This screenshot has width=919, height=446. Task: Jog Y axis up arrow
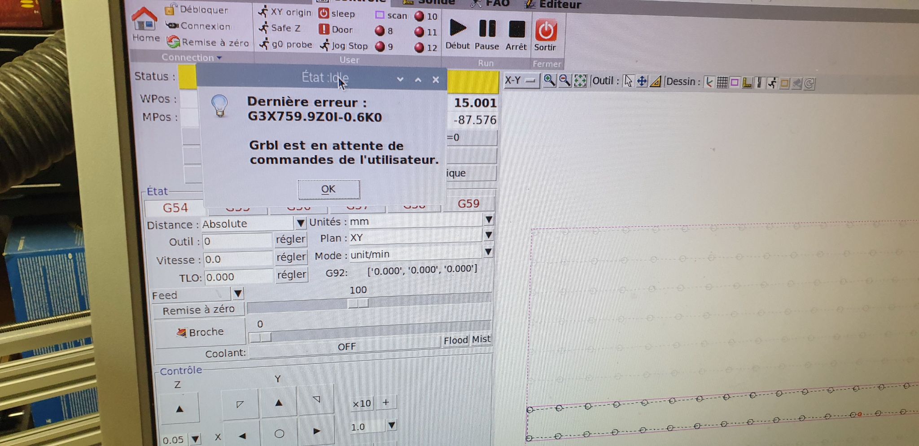(x=279, y=403)
